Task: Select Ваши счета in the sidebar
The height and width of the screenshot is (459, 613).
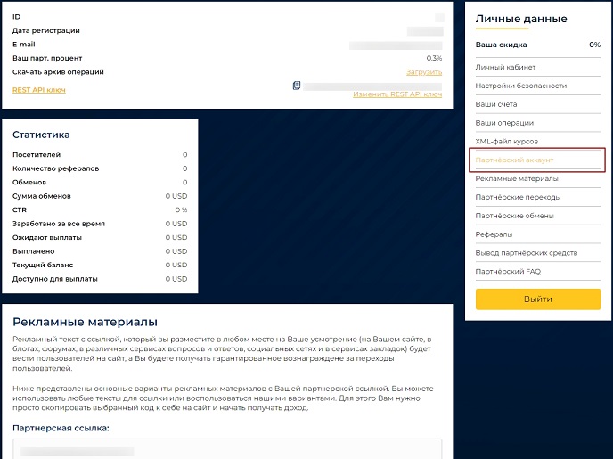Action: [496, 104]
